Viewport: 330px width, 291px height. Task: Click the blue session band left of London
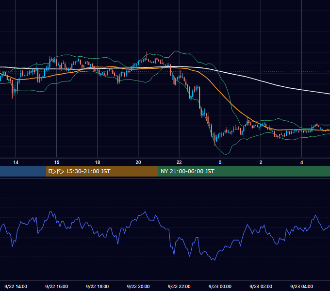click(23, 171)
